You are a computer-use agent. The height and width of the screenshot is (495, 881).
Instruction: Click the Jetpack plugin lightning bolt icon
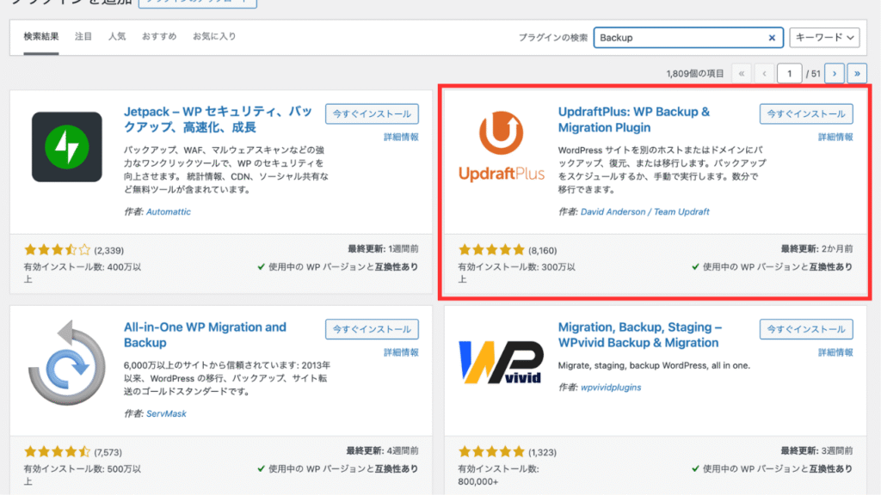click(66, 147)
